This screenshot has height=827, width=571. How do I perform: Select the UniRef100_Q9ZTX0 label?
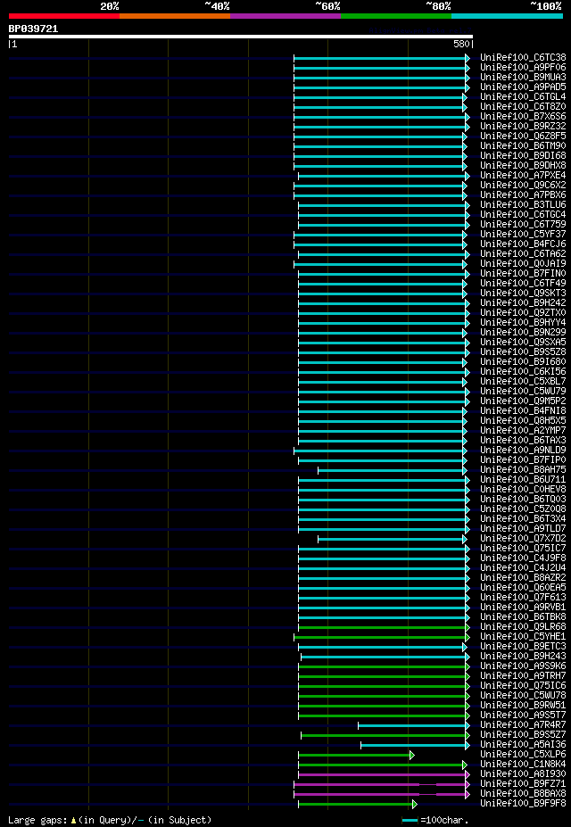click(x=523, y=313)
